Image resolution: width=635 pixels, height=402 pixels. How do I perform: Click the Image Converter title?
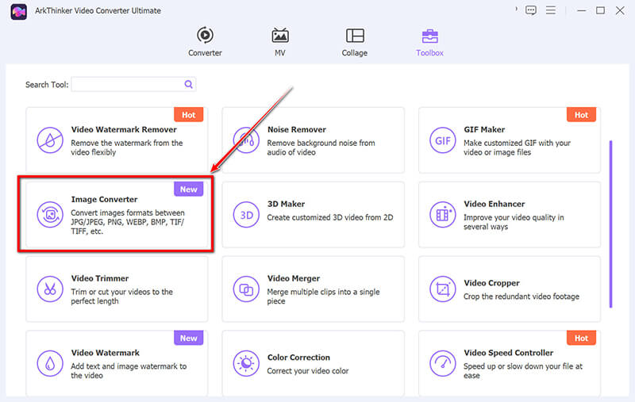(x=105, y=199)
